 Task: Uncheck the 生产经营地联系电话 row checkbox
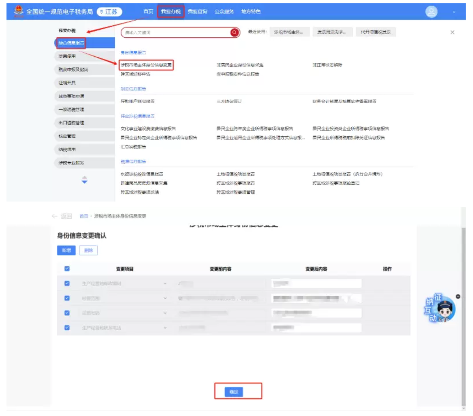pyautogui.click(x=67, y=327)
